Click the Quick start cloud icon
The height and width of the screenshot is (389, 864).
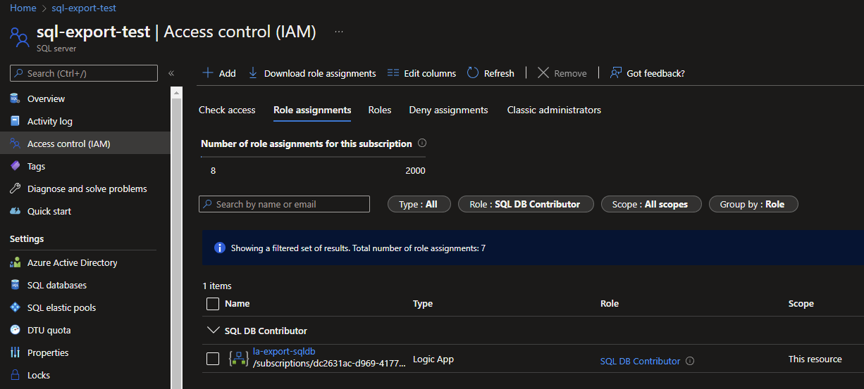pos(15,211)
